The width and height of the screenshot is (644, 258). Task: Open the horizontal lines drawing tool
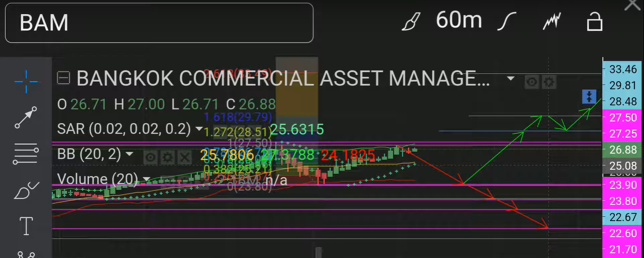26,153
